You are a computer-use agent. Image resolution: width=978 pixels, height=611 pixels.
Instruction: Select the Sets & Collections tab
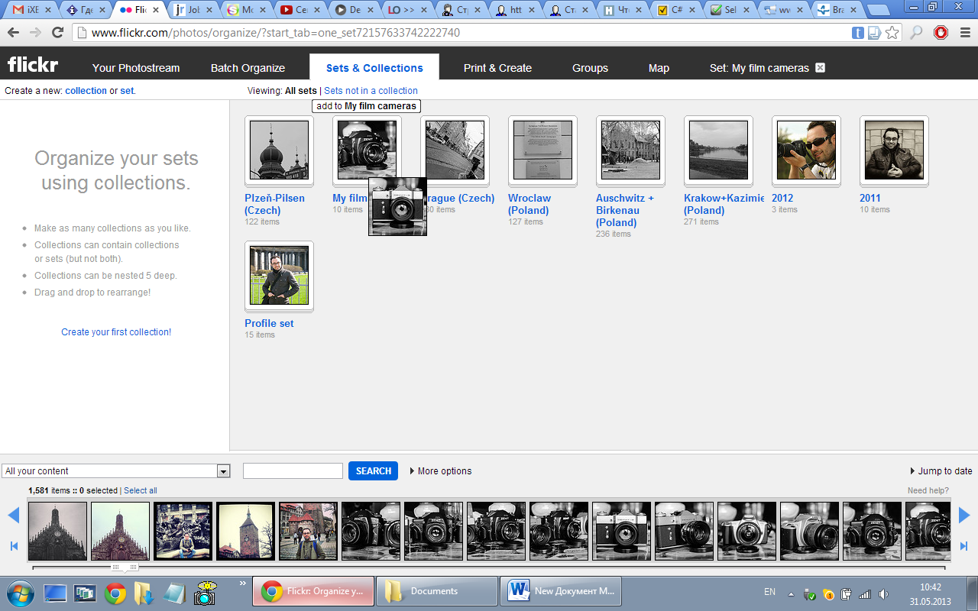pyautogui.click(x=374, y=68)
